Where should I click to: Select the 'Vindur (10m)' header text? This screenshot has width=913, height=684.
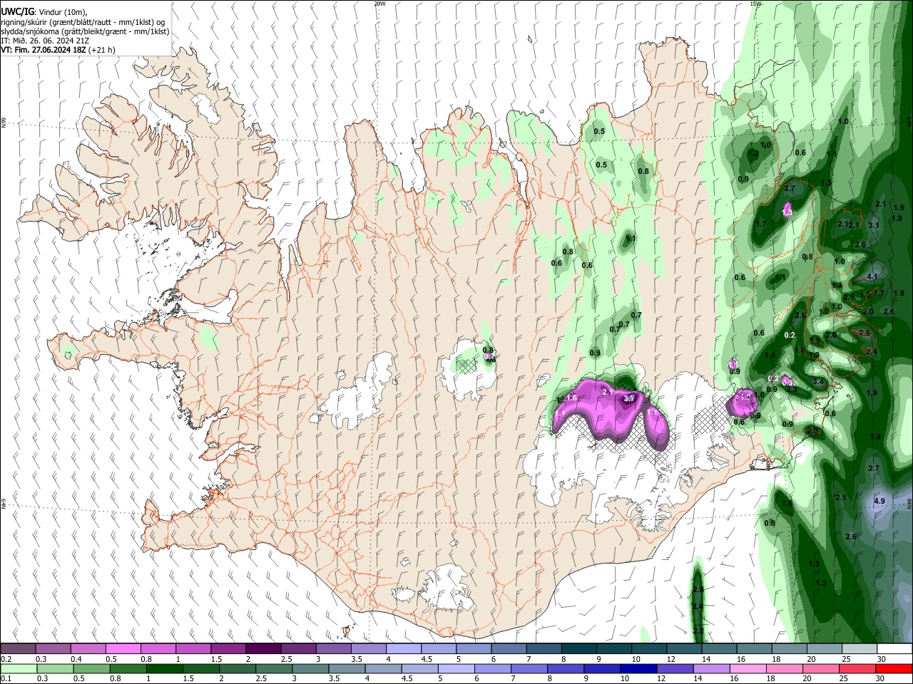pos(61,12)
